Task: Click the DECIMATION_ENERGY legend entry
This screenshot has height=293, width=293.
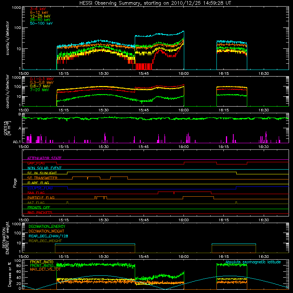Action: [47, 226]
